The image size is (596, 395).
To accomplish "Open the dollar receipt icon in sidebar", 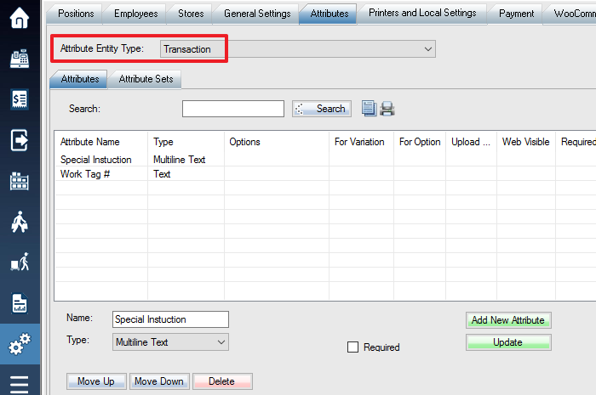I will click(x=20, y=99).
